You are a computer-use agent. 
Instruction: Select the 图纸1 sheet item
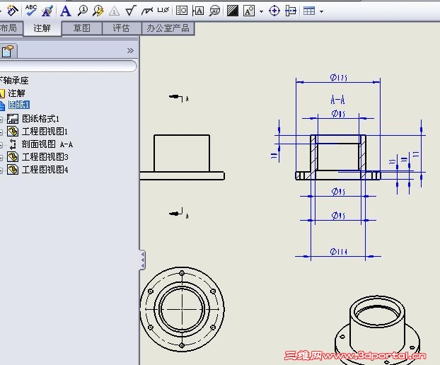[x=19, y=105]
